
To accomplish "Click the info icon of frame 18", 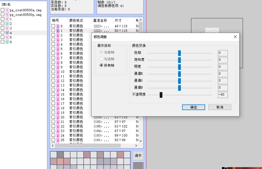I will 58,108.
